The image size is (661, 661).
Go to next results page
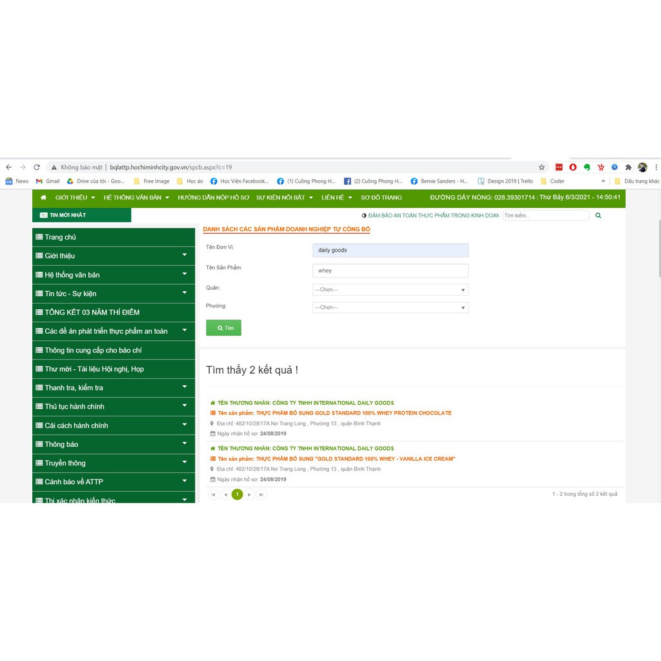(249, 494)
